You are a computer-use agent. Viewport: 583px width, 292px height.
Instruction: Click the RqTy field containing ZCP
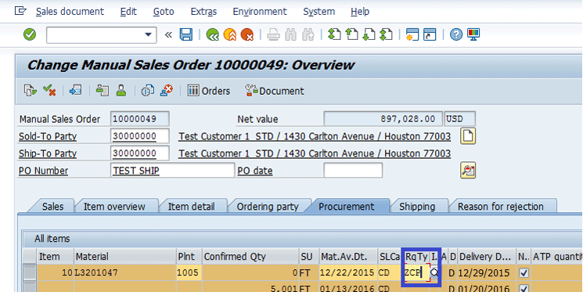click(x=416, y=273)
